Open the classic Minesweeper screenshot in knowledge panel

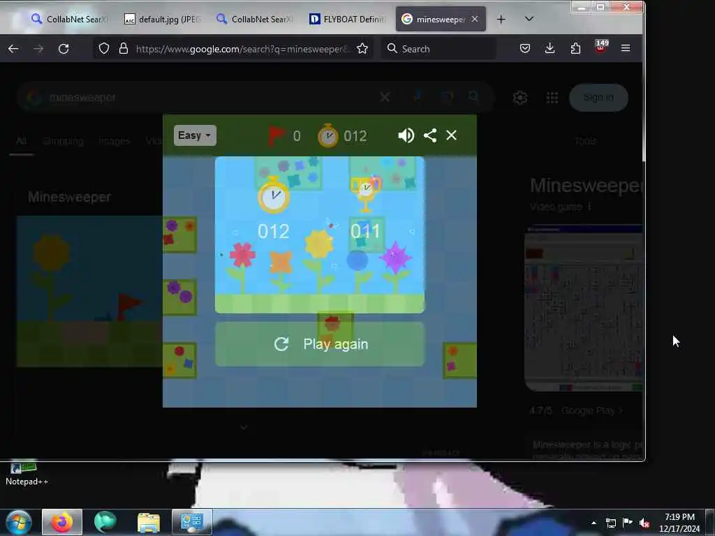584,308
